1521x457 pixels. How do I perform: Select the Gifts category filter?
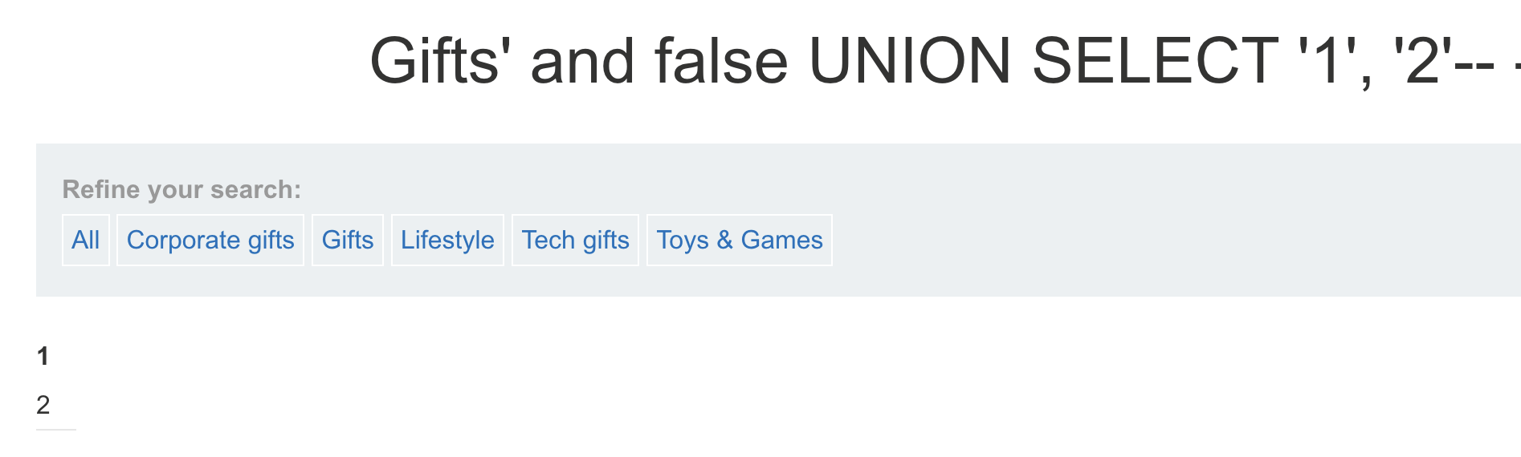click(x=347, y=240)
